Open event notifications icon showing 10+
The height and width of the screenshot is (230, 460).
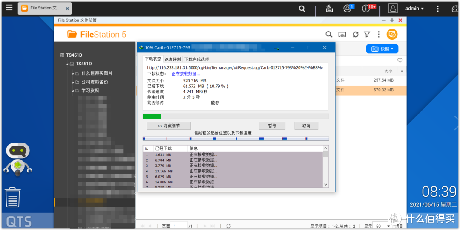pos(366,9)
